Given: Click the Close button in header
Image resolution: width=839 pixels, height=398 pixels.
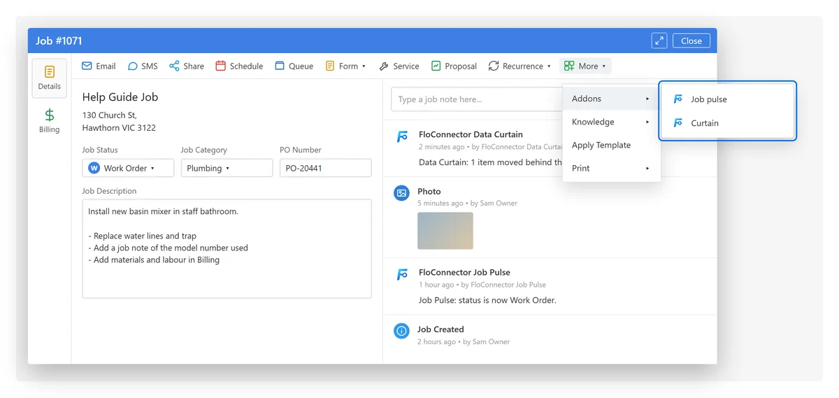Looking at the screenshot, I should click(691, 41).
